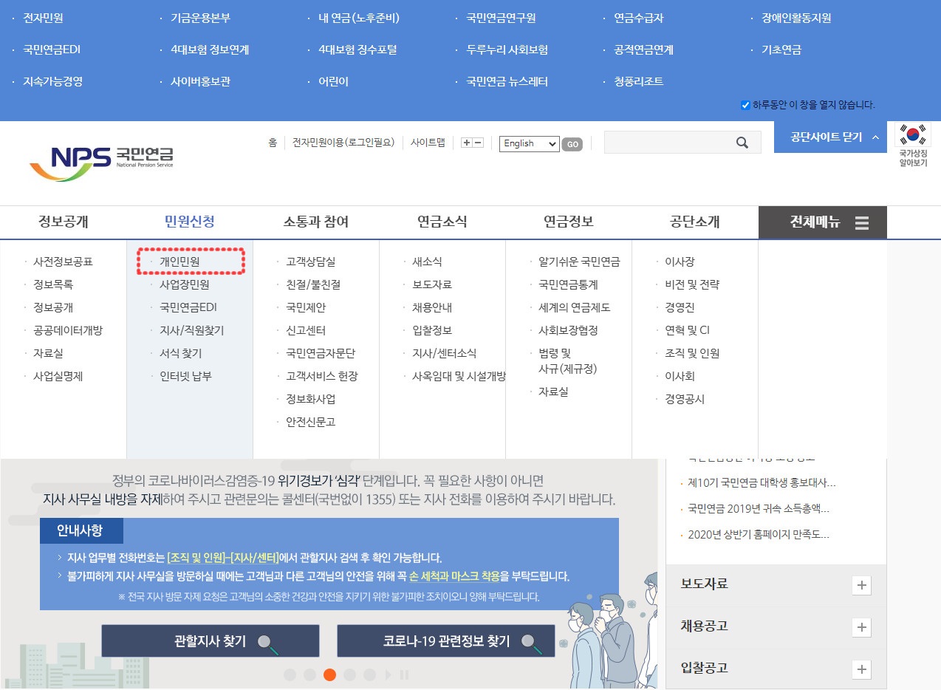
Task: Click the GO language button
Action: (572, 144)
